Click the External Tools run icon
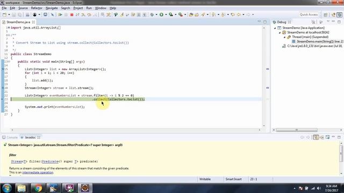 pos(181,14)
